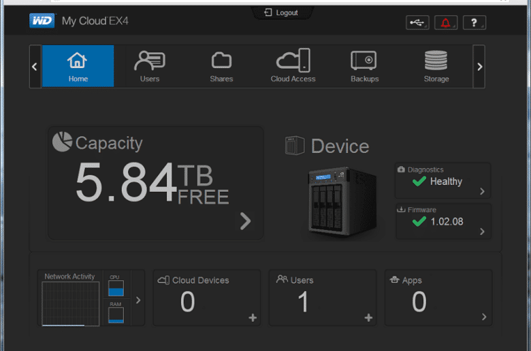This screenshot has width=531, height=351.
Task: Click firmware version 1.02.08
Action: (447, 222)
